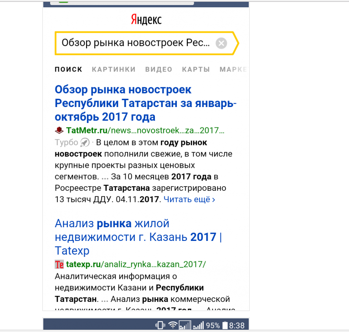This screenshot has height=332, width=349.
Task: Clear the search query with the X button
Action: 221,43
